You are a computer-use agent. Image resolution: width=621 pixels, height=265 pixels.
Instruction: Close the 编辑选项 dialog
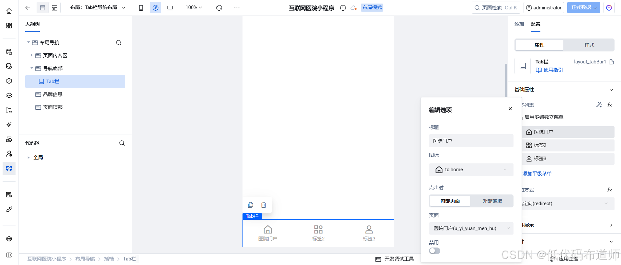click(510, 109)
